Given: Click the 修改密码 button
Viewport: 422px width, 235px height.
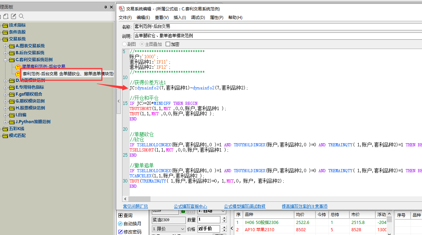Looking at the screenshot, I should tap(130, 232).
